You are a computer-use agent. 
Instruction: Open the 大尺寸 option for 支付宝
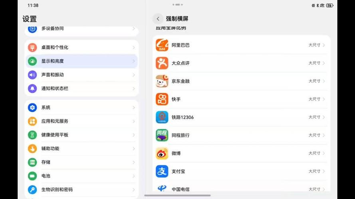coord(317,171)
